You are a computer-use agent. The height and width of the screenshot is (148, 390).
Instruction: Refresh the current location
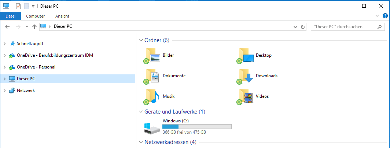(302, 27)
